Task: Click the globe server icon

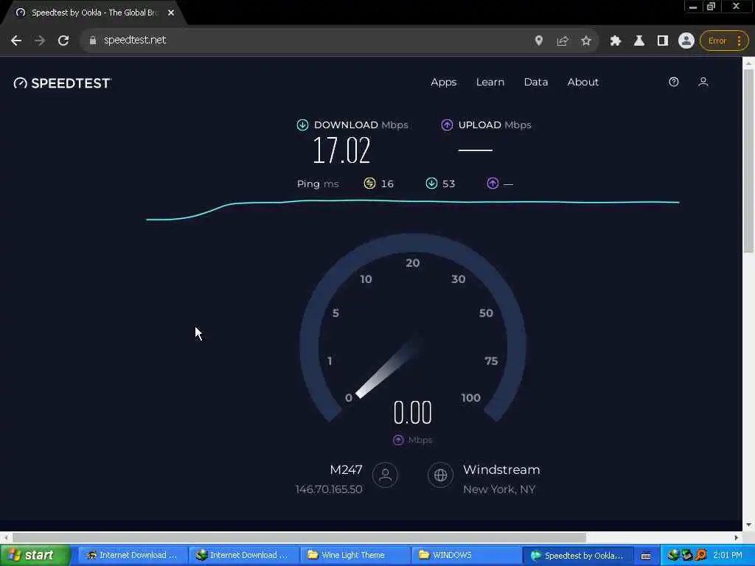Action: 441,475
